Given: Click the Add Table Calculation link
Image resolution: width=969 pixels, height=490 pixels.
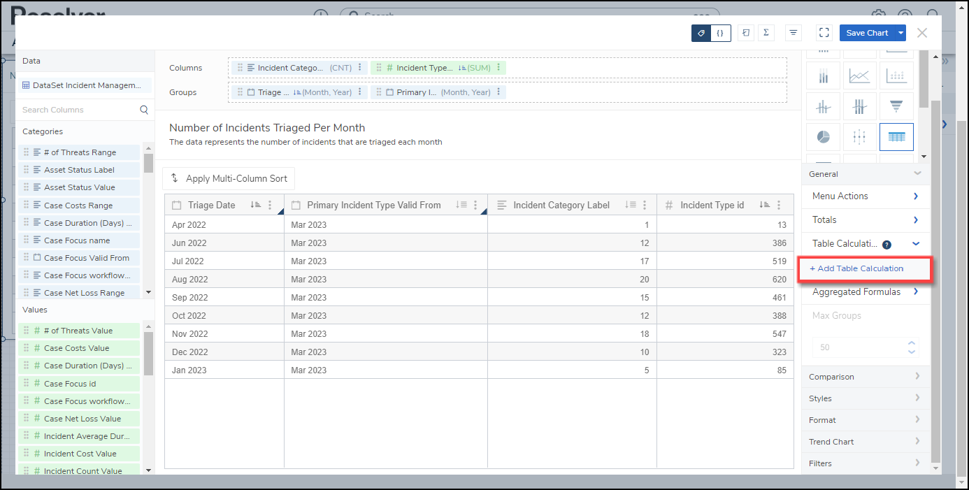Looking at the screenshot, I should click(x=856, y=268).
